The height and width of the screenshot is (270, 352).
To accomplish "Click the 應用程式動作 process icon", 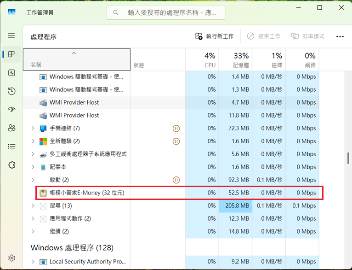I will click(43, 219).
